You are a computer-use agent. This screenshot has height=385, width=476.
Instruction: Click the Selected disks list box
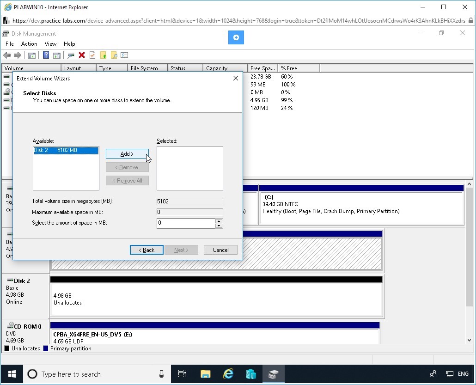point(190,168)
